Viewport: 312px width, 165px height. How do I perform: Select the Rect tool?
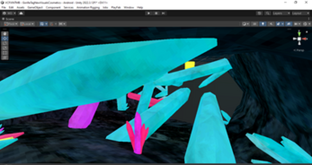[x=5, y=53]
